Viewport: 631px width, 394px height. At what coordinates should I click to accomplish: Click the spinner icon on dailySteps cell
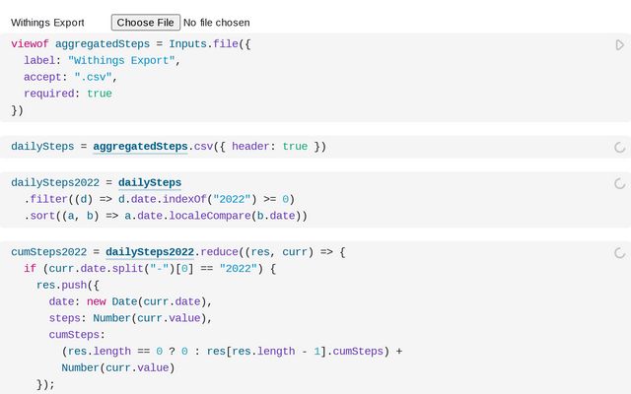click(619, 147)
